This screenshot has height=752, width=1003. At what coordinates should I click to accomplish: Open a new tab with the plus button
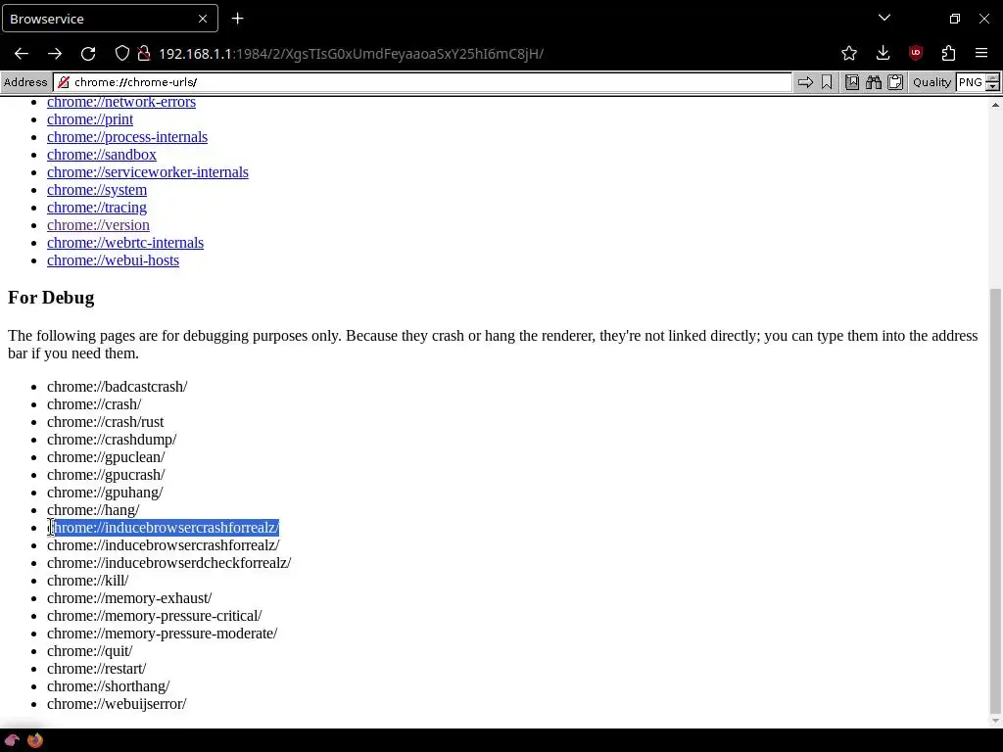[x=237, y=19]
